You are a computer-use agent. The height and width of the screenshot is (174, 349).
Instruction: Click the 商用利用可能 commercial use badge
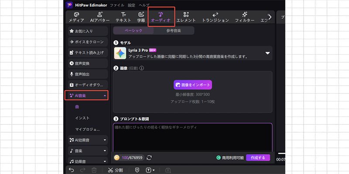point(230,158)
